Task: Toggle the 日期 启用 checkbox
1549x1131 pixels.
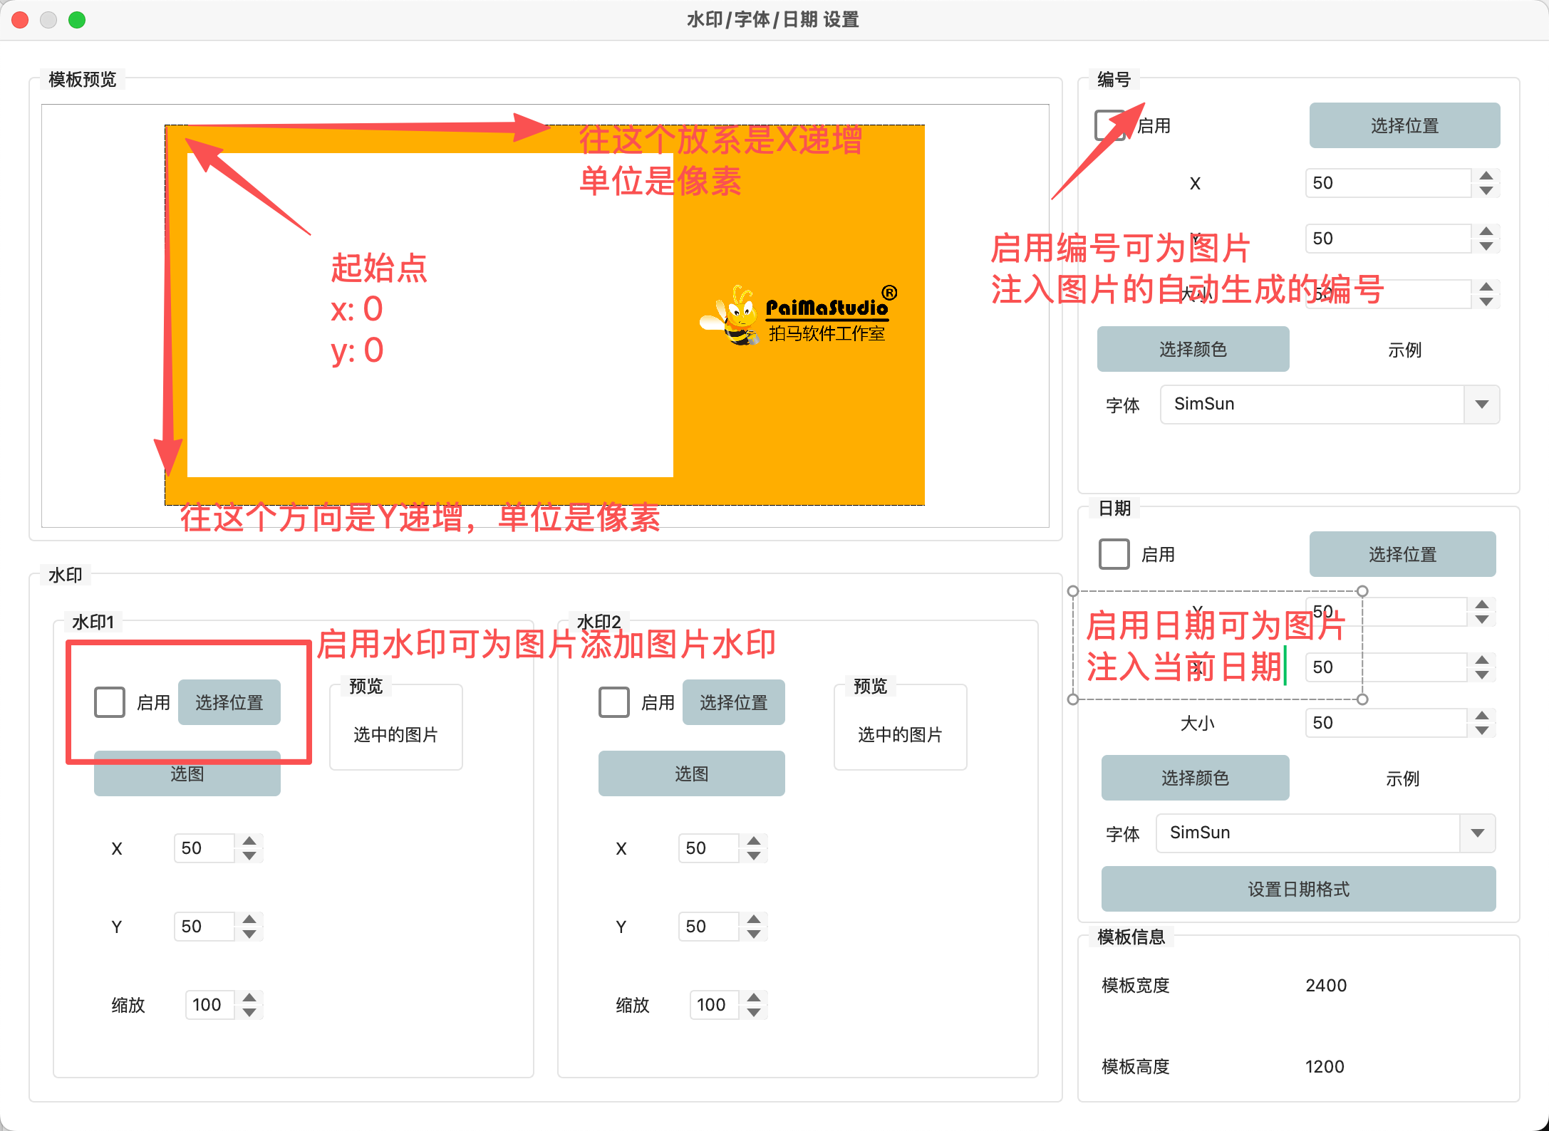Action: coord(1114,554)
